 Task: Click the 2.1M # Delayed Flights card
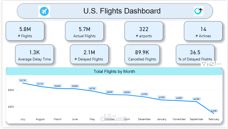[x=89, y=54]
